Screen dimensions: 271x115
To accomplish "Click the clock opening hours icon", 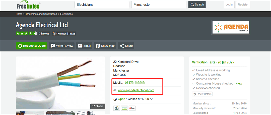I will point(115,99).
